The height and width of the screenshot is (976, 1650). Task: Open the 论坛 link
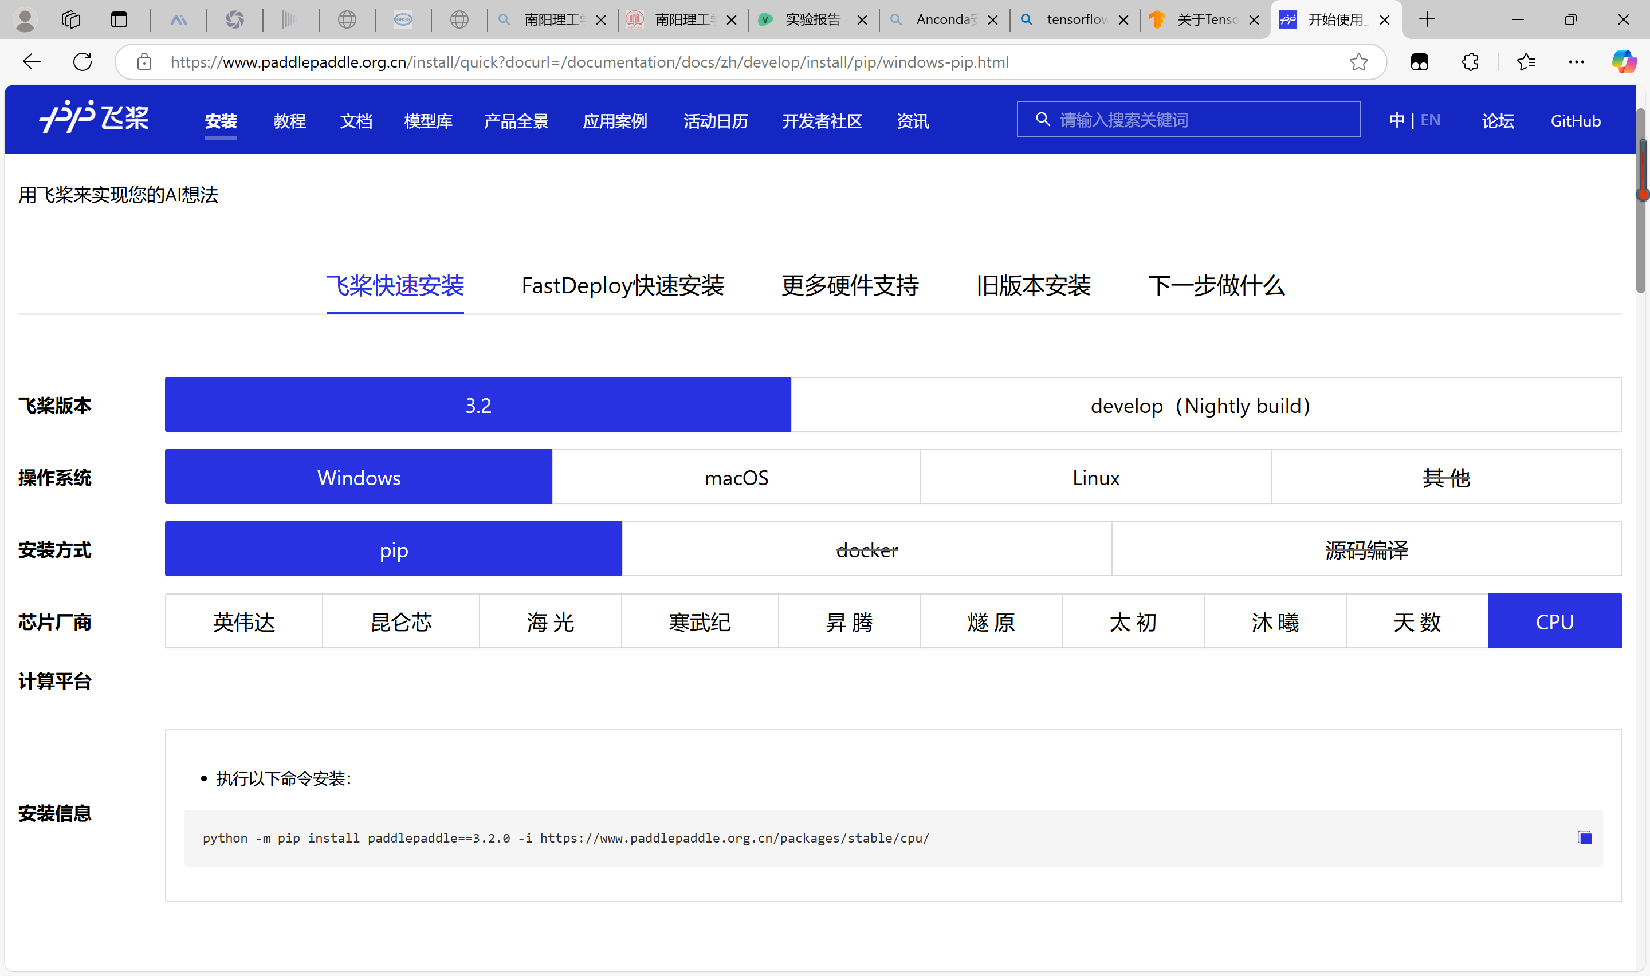pyautogui.click(x=1498, y=121)
